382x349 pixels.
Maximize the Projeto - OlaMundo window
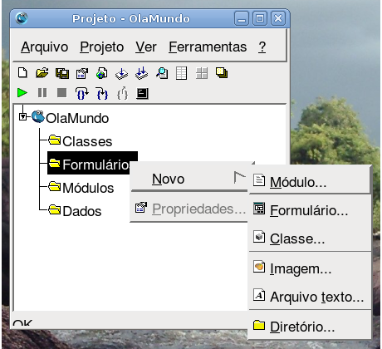pos(260,18)
